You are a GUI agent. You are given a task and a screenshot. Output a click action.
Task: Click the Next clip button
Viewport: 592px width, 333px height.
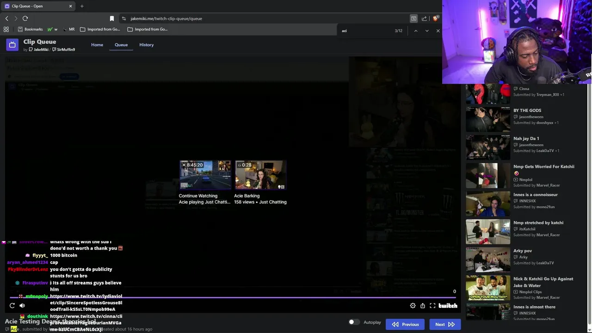pyautogui.click(x=445, y=324)
